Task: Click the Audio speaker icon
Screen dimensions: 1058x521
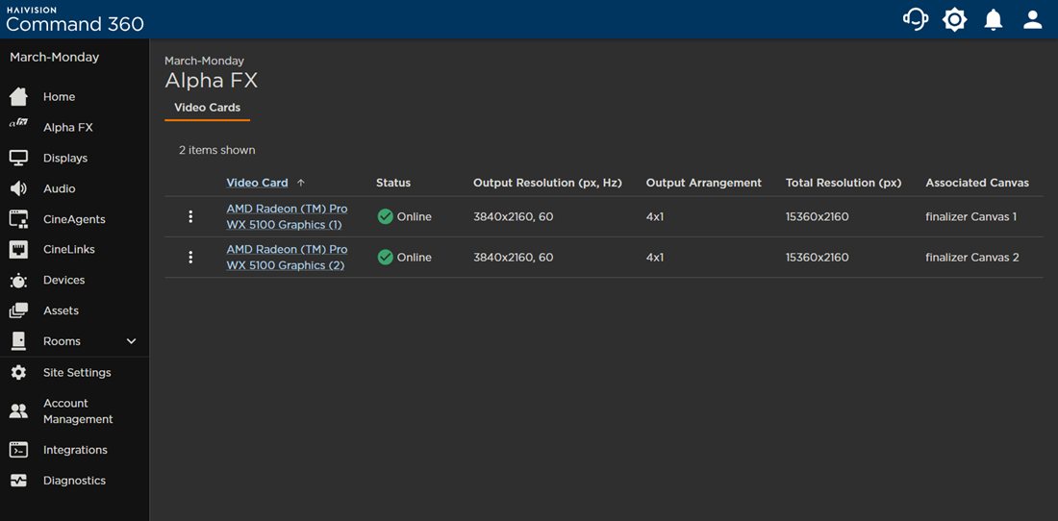Action: [19, 188]
